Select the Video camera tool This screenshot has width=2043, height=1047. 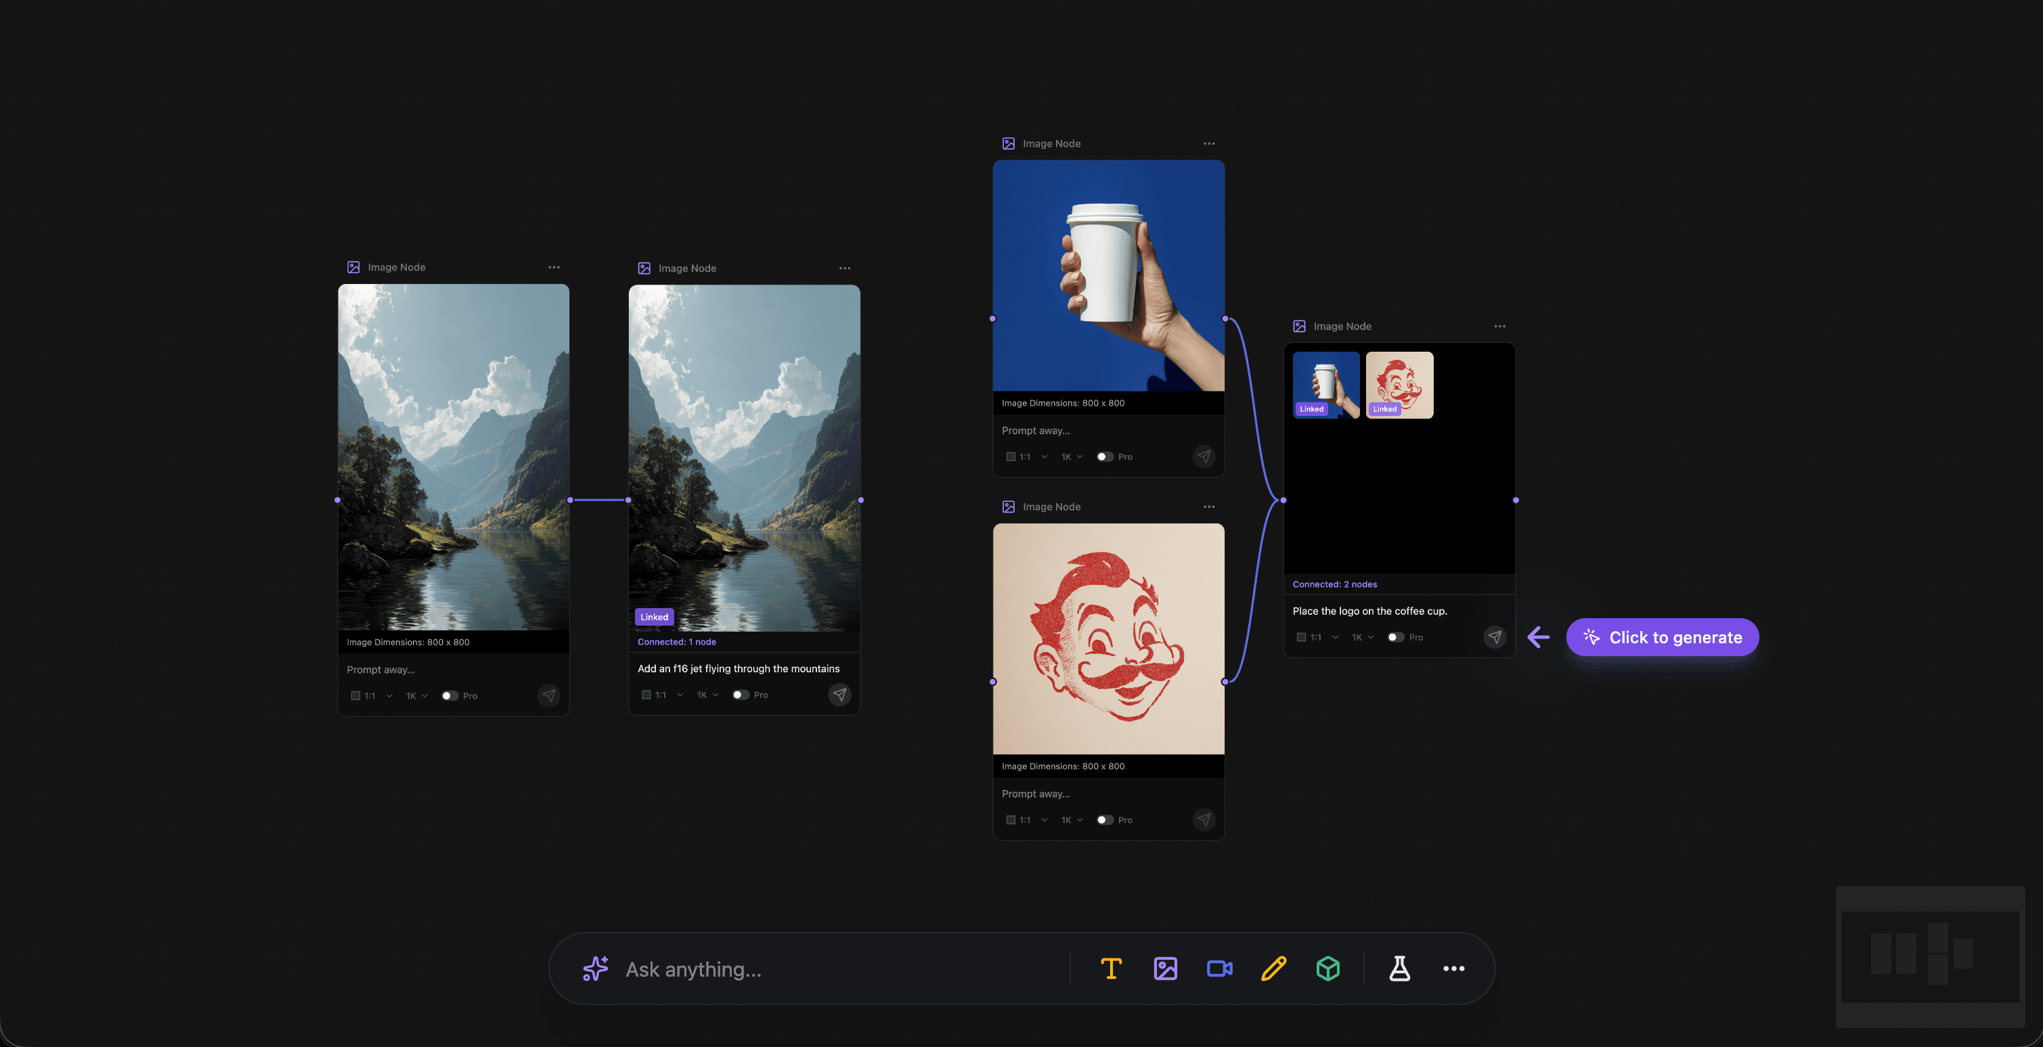pyautogui.click(x=1219, y=969)
